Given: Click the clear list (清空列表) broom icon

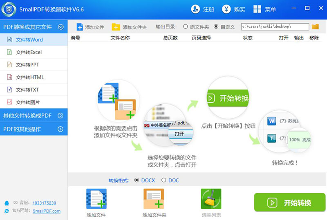Looking at the screenshot, I should tap(211, 198).
